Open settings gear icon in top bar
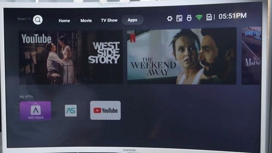The width and height of the screenshot is (272, 153). click(170, 18)
